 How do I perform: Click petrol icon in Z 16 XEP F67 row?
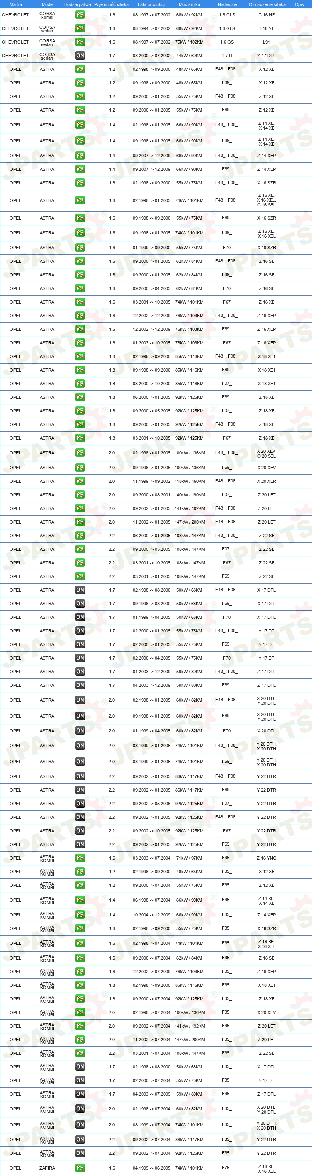(80, 343)
